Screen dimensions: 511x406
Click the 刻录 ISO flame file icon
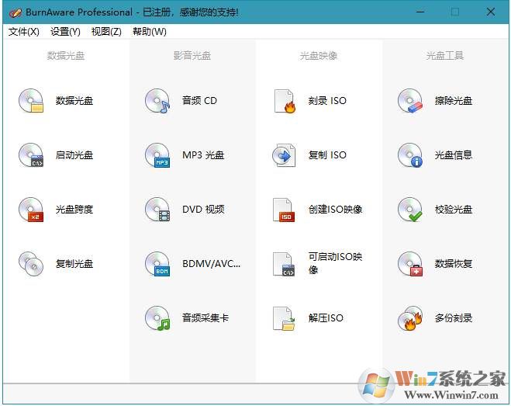[x=284, y=100]
